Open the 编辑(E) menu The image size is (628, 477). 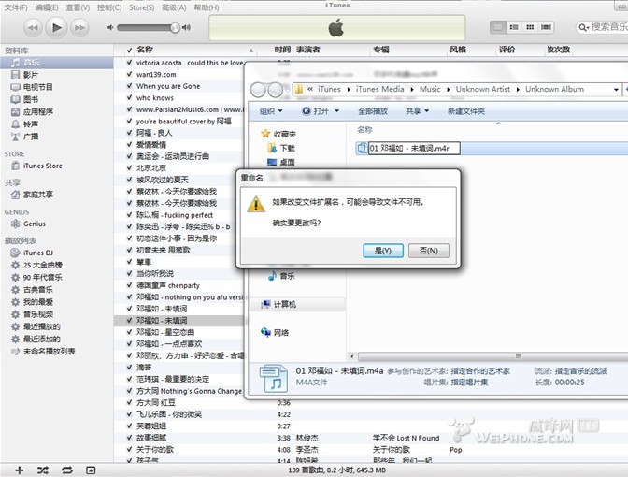(x=47, y=7)
